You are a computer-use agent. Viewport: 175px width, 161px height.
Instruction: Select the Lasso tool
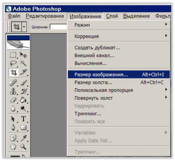[x=13, y=63]
